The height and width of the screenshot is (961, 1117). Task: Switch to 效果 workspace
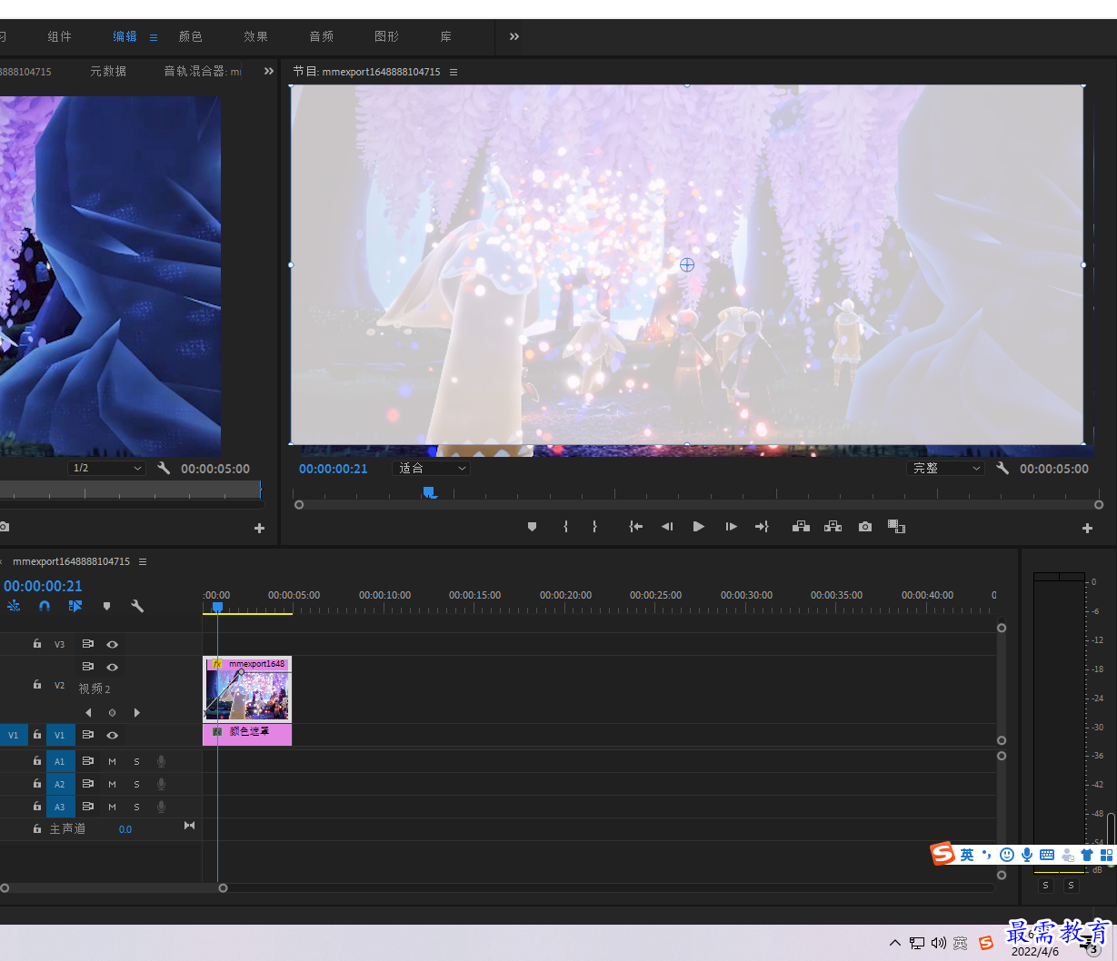pyautogui.click(x=255, y=36)
